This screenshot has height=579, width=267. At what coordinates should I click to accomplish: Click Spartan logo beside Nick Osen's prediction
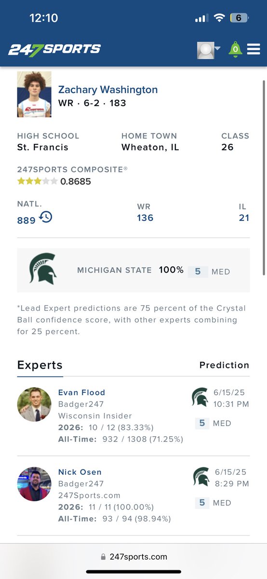(x=200, y=477)
